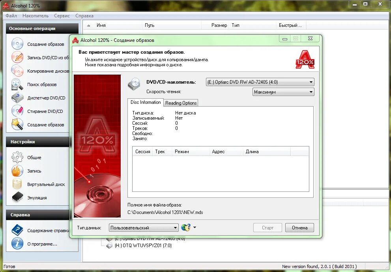Screen dimensions: 391x272
Task: Click the Alcohol 120% title bar icon of main window
Action: click(x=6, y=6)
